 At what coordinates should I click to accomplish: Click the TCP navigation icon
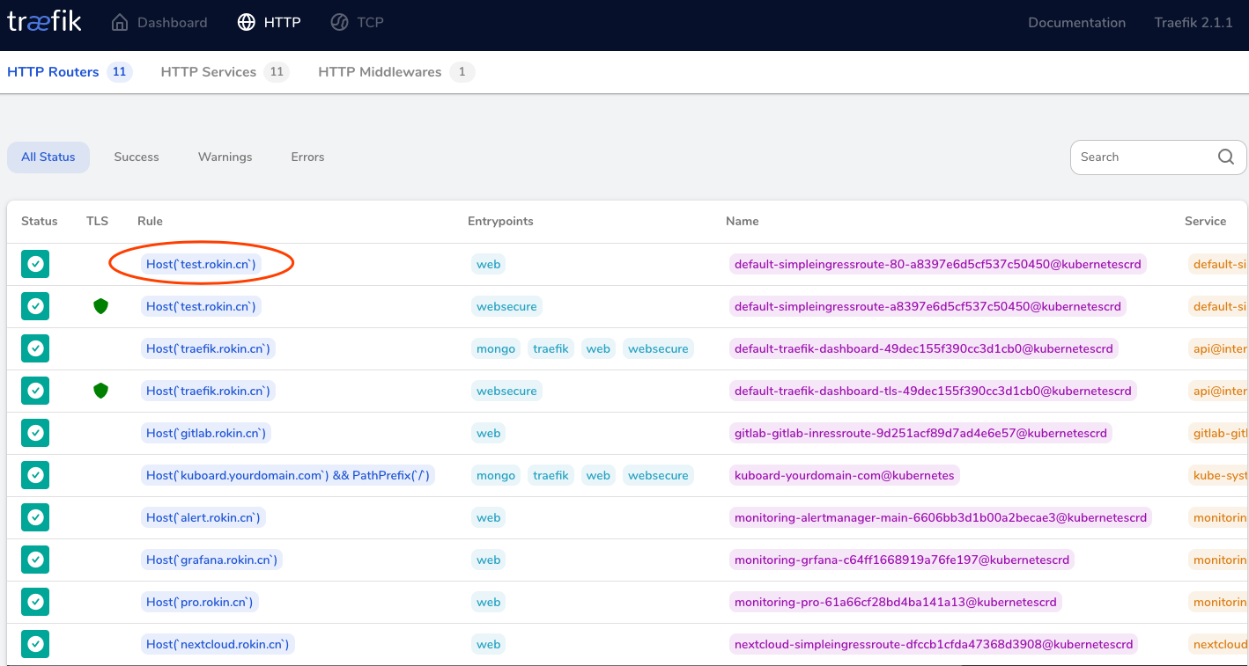point(339,23)
